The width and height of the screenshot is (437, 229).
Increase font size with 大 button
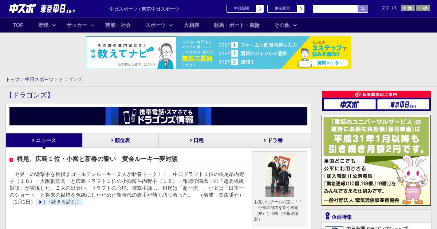coord(408,8)
